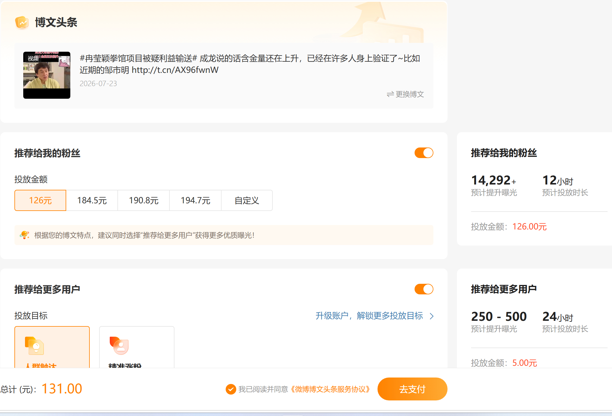
Task: Click the 24小时 estimated duration value
Action: click(x=558, y=316)
